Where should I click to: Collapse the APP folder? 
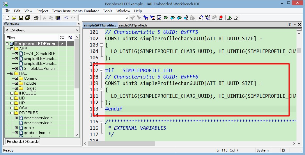[12, 49]
